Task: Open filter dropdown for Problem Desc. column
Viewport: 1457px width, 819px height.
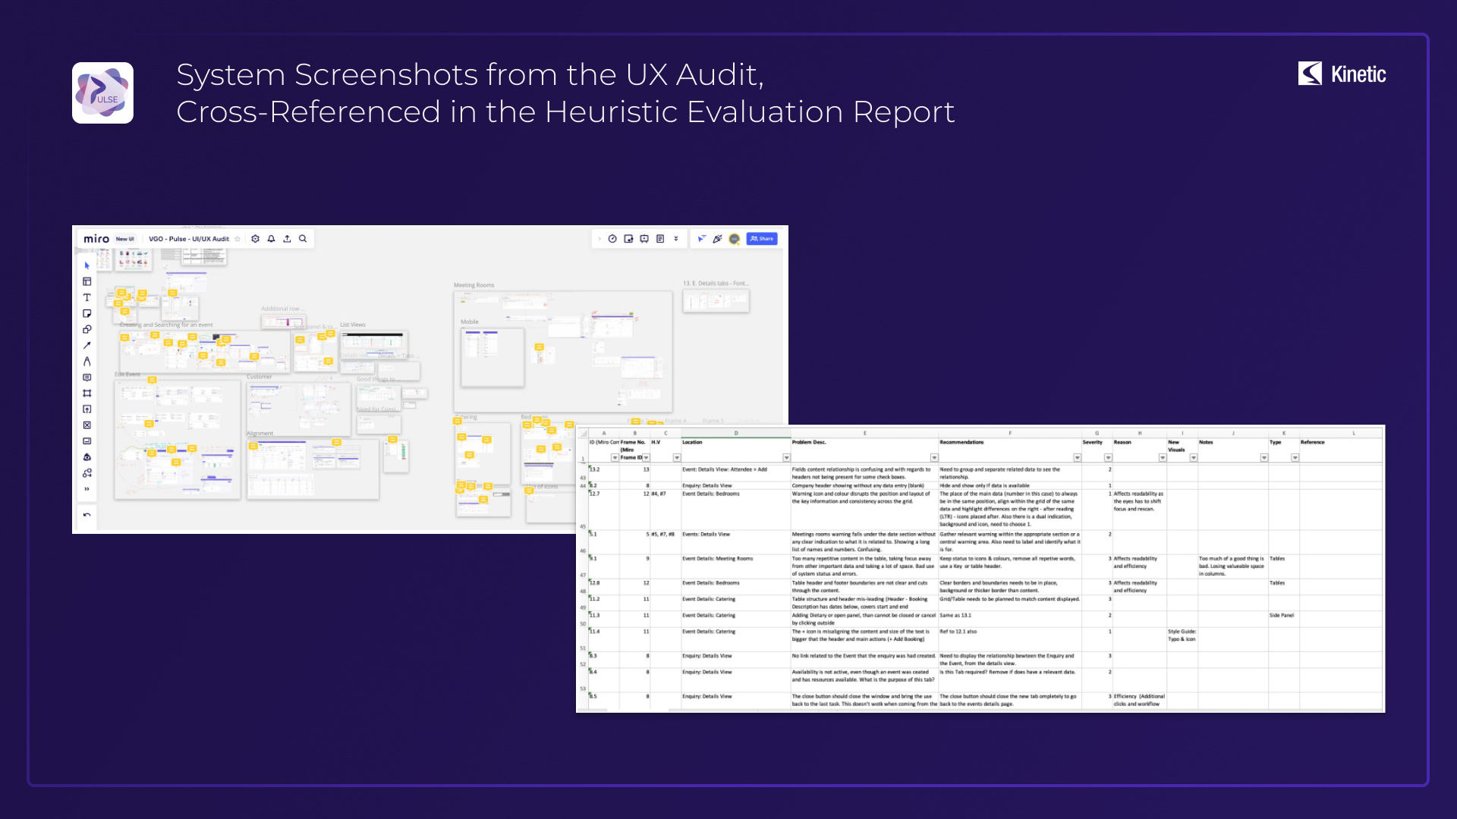Action: 934,458
